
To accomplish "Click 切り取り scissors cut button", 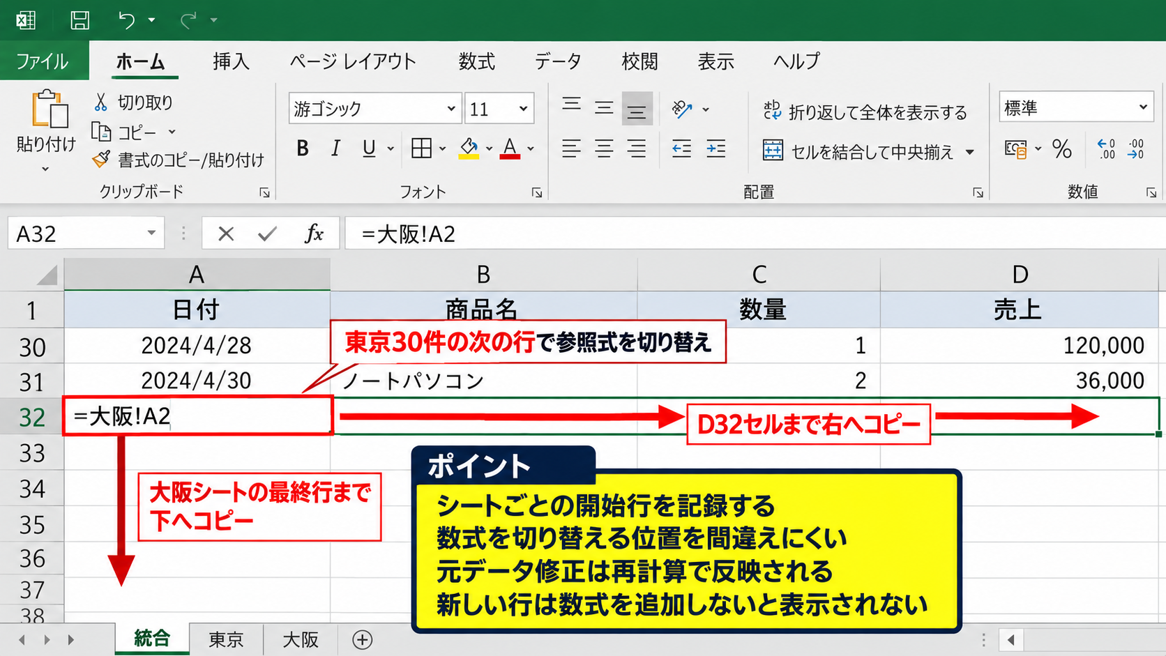I will [x=132, y=102].
